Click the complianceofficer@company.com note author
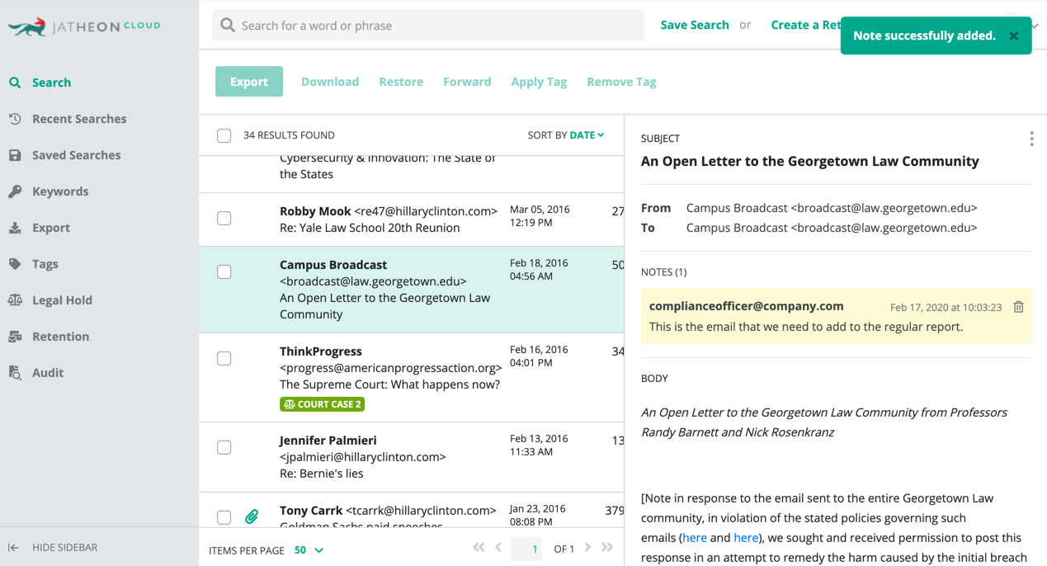Image resolution: width=1047 pixels, height=566 pixels. (746, 306)
